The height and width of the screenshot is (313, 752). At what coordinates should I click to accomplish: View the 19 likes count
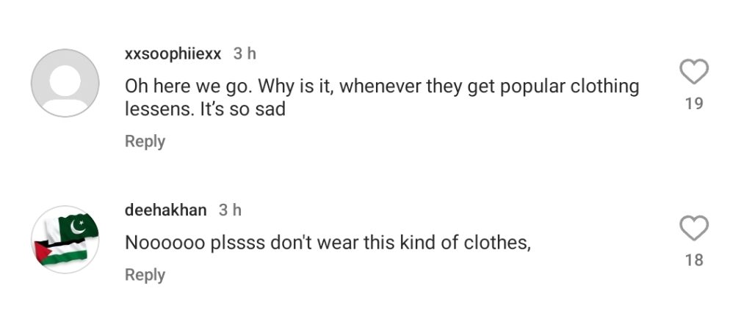pyautogui.click(x=693, y=104)
